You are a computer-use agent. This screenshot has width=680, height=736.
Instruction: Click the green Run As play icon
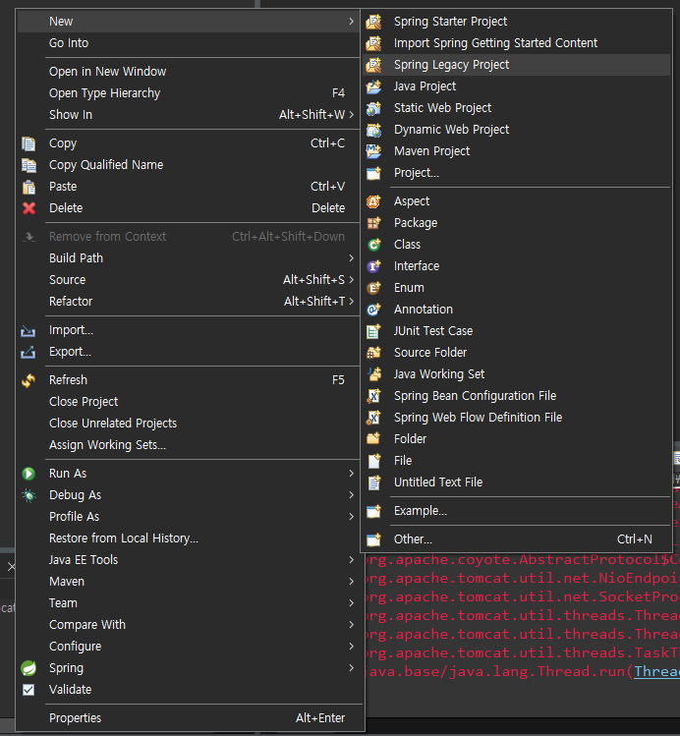pyautogui.click(x=28, y=474)
